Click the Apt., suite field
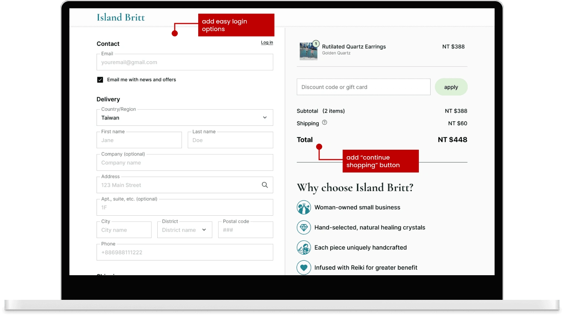 [x=185, y=207]
